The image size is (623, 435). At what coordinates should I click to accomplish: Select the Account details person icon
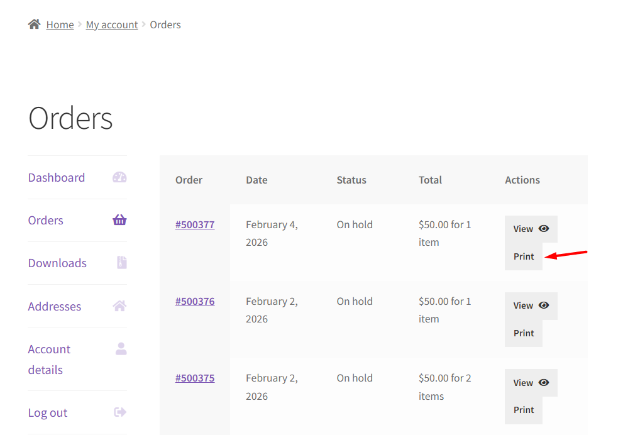click(119, 349)
